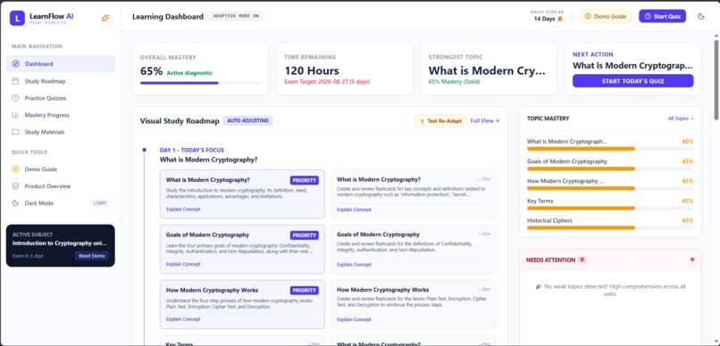
Task: Click 'Key Terms' in Topic Mastery list
Action: [x=540, y=201]
